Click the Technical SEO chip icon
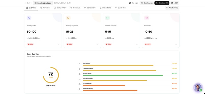The width and height of the screenshot is (205, 94). 80,74
